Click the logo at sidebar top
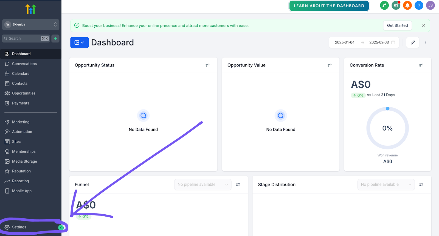The height and width of the screenshot is (236, 439). tap(31, 9)
